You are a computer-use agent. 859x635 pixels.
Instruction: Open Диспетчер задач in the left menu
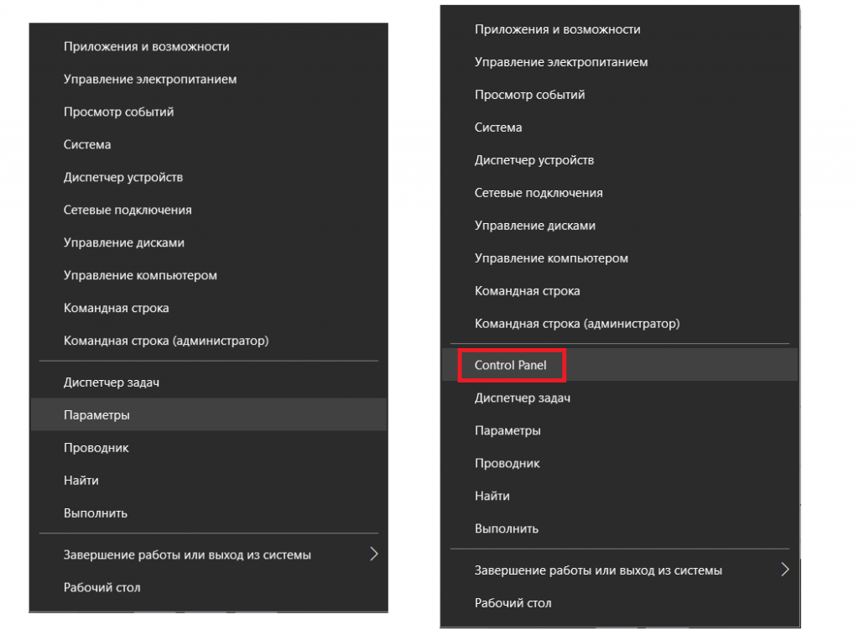pos(112,383)
